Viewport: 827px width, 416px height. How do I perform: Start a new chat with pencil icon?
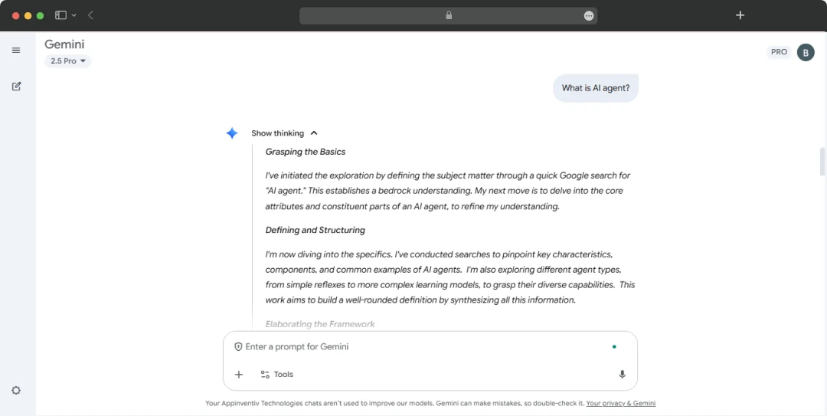(x=16, y=86)
